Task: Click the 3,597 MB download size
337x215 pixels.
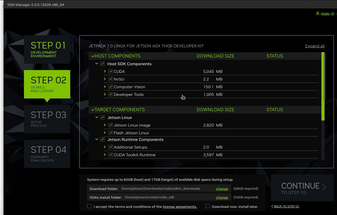Action: (x=213, y=155)
